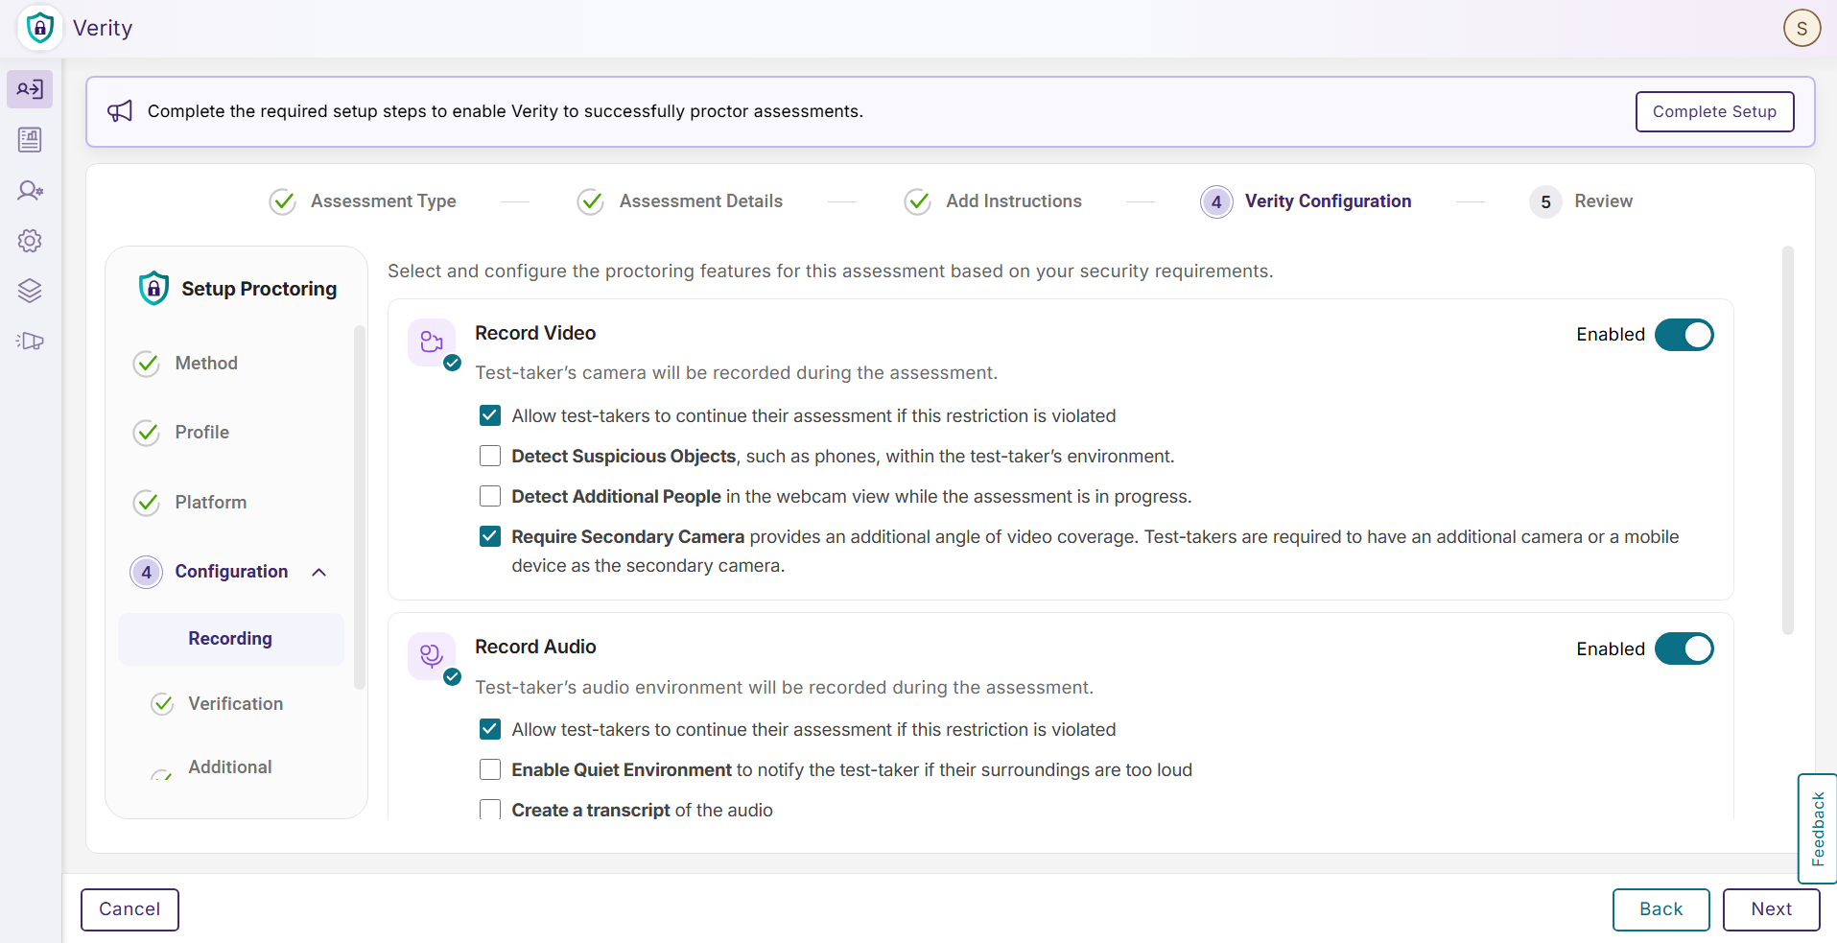Collapse the Configuration section chevron
The height and width of the screenshot is (943, 1837).
pyautogui.click(x=319, y=572)
